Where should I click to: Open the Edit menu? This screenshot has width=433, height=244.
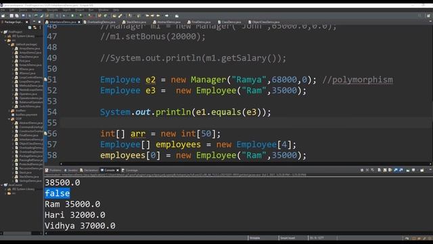12,10
